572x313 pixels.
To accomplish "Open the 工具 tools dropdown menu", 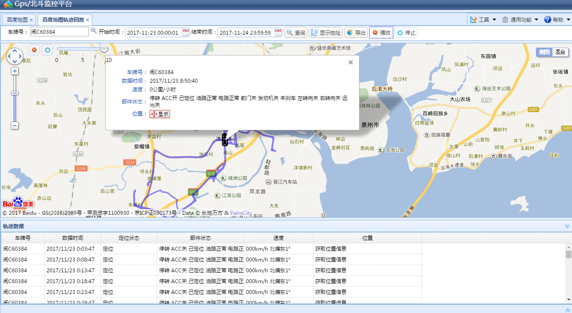I will [x=484, y=19].
